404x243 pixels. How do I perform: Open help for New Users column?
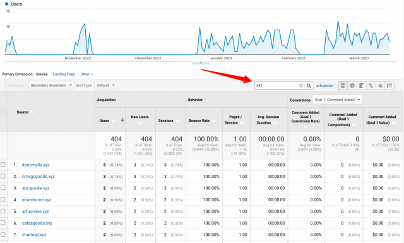[x=140, y=122]
